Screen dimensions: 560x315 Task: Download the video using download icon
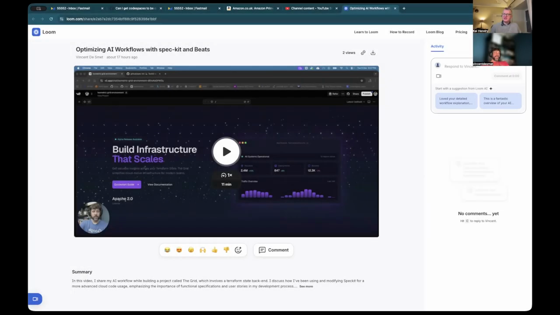pos(373,52)
